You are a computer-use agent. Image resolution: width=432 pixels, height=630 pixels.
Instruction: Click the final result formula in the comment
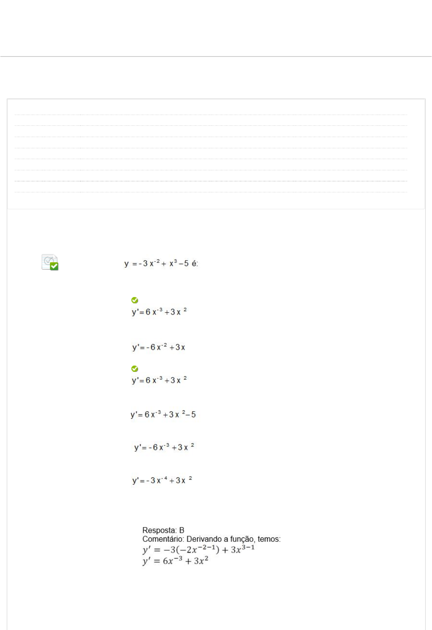click(x=175, y=561)
